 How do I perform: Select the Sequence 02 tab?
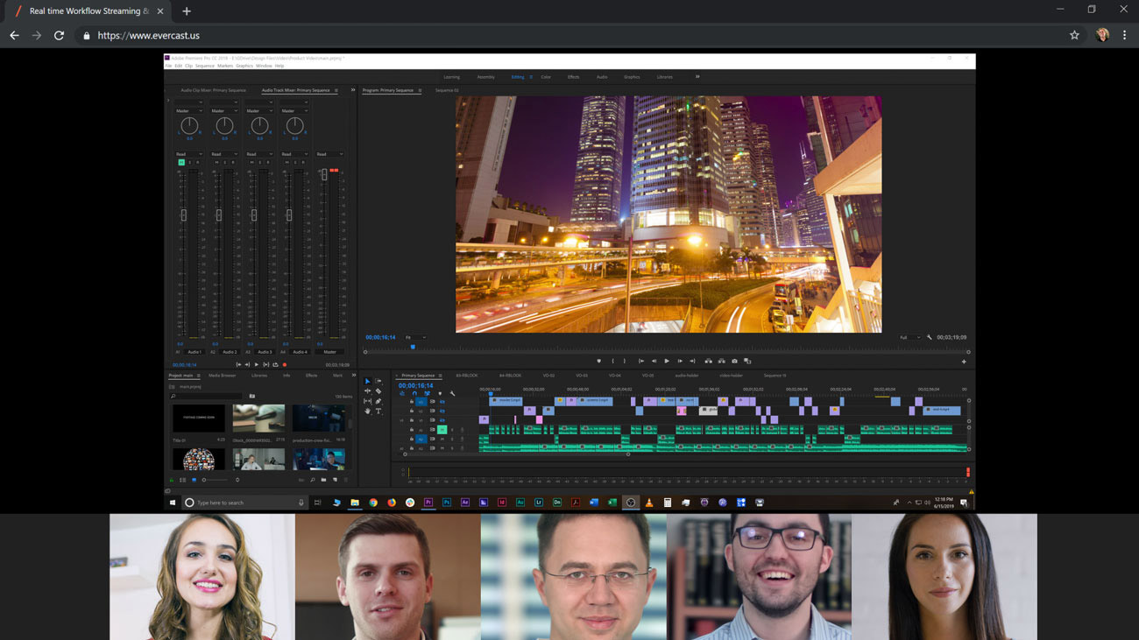(x=447, y=90)
